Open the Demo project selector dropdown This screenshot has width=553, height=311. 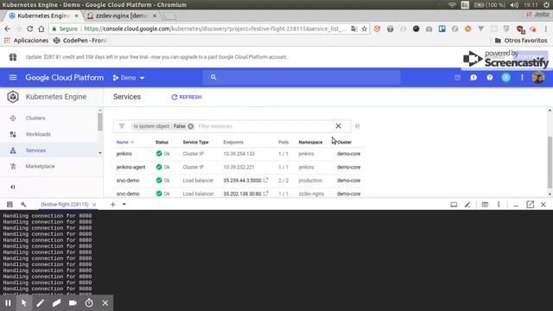tap(129, 78)
